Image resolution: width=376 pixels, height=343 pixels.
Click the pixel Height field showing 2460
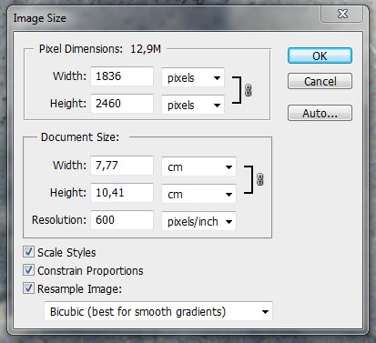click(122, 104)
